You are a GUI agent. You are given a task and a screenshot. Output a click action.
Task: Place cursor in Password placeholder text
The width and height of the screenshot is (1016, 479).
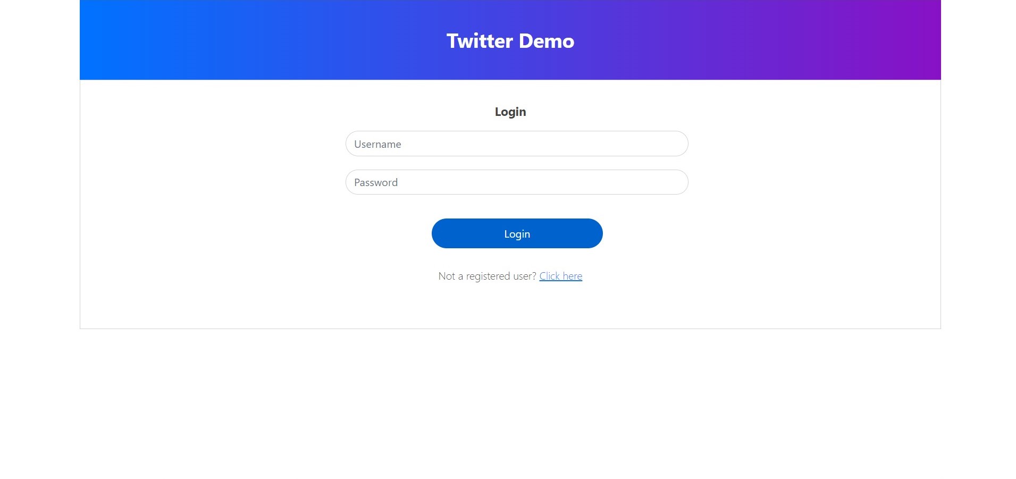tap(376, 182)
